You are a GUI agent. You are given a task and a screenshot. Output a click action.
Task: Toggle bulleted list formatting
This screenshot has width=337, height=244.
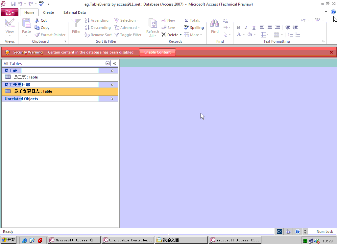click(298, 35)
